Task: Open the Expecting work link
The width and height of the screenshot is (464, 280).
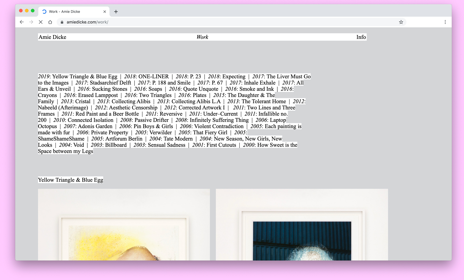Action: pyautogui.click(x=234, y=77)
